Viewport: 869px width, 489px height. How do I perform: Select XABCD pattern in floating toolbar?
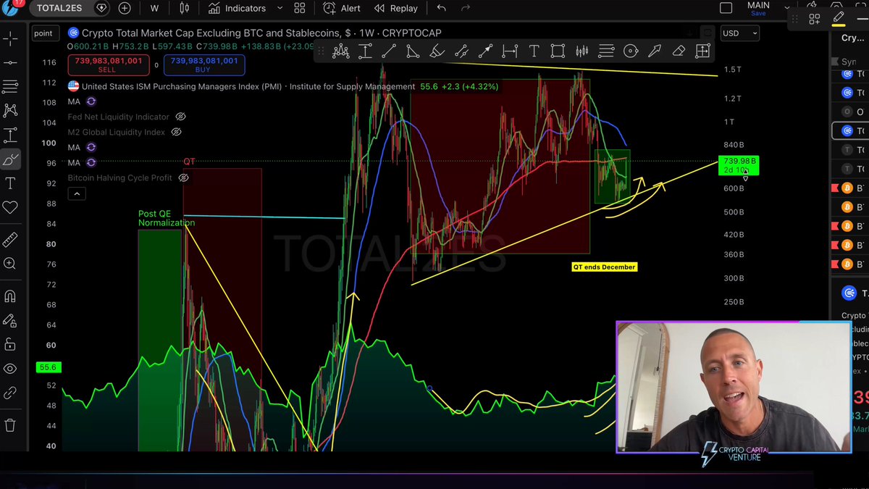(x=340, y=51)
